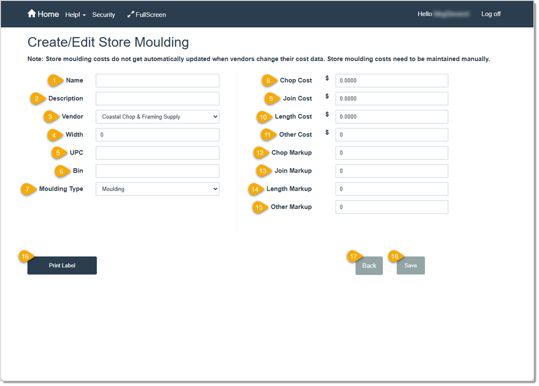Click the Description input field
Screen dimensions: 539x386
click(157, 98)
